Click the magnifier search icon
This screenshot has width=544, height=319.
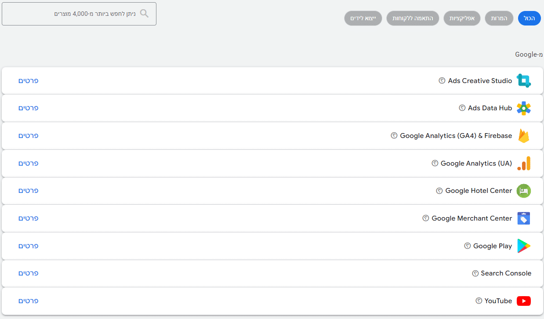tap(144, 14)
